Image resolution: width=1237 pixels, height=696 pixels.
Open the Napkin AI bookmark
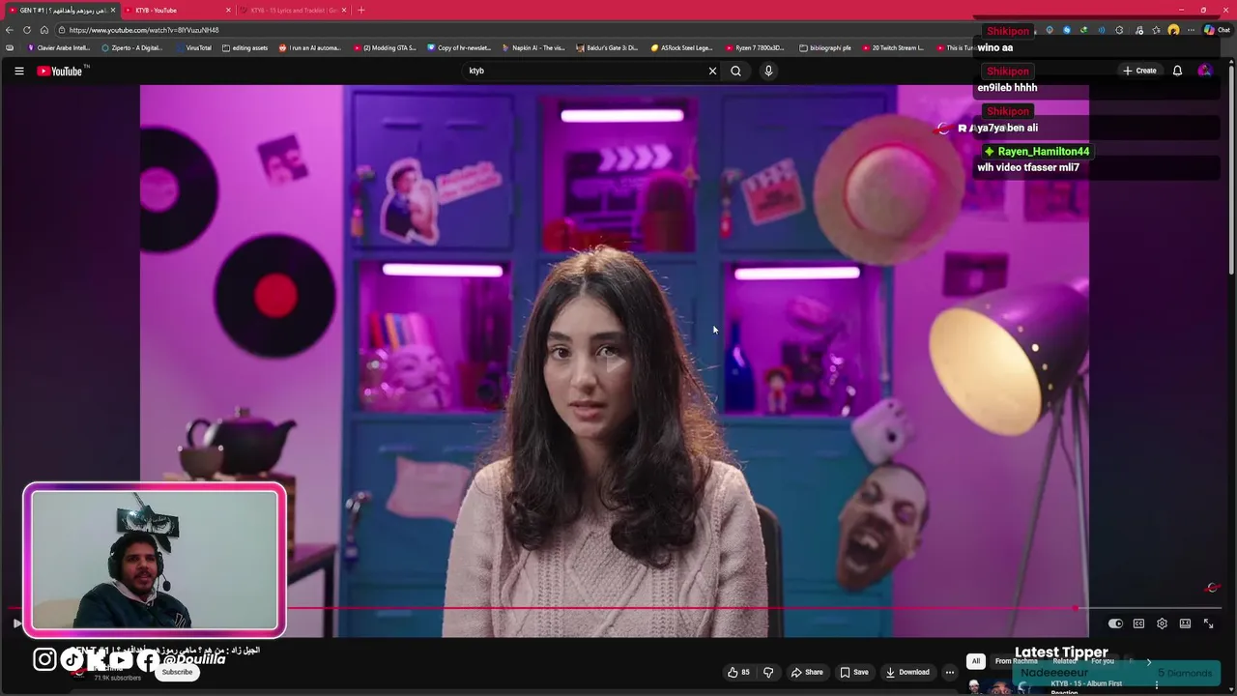[534, 47]
